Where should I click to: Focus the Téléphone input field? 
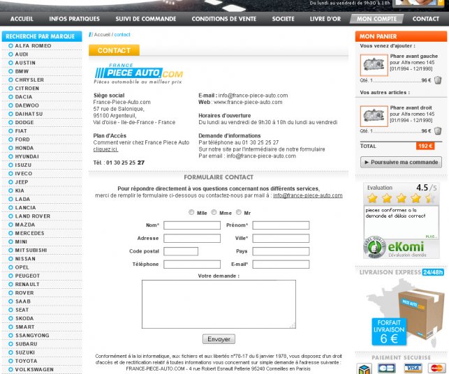coord(192,264)
